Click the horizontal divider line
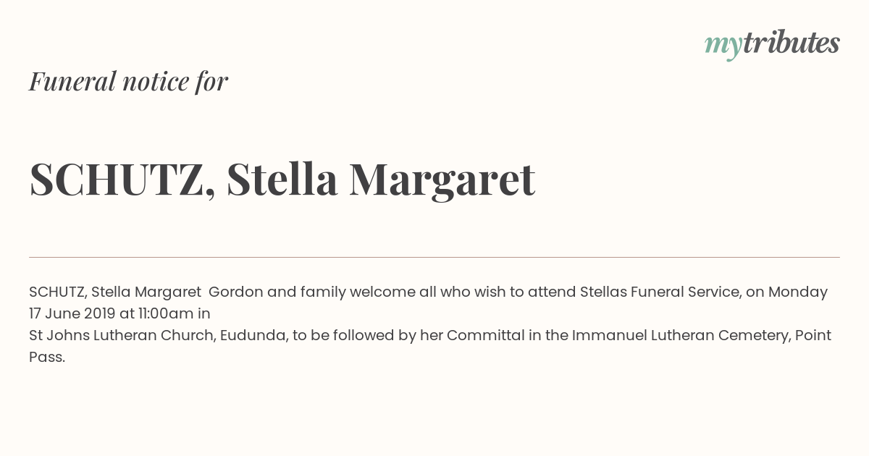This screenshot has width=869, height=456. (434, 257)
